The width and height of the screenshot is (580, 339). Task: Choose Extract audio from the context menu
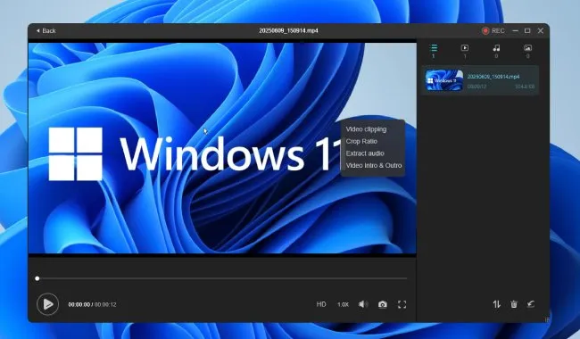365,153
